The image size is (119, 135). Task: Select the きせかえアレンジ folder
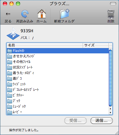pos(58,56)
